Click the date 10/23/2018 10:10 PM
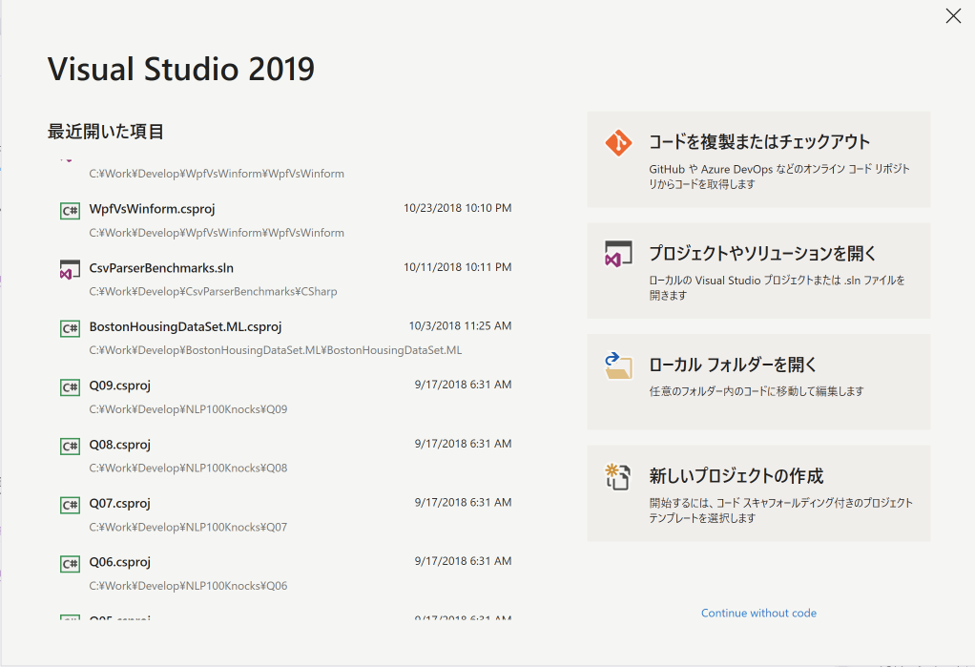 click(x=458, y=208)
